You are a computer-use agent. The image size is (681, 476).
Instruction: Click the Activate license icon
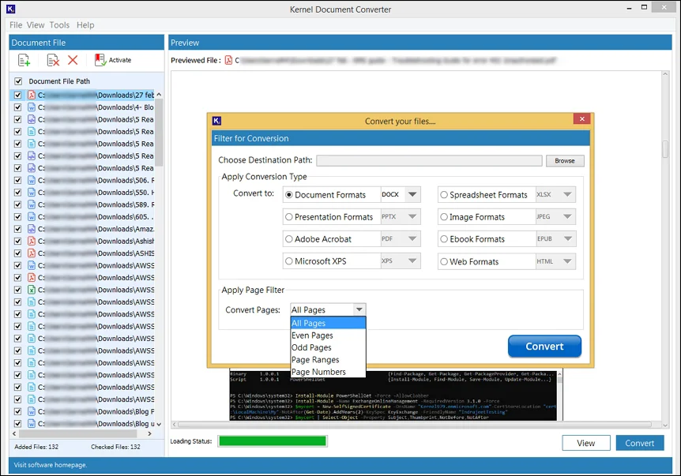[x=100, y=60]
